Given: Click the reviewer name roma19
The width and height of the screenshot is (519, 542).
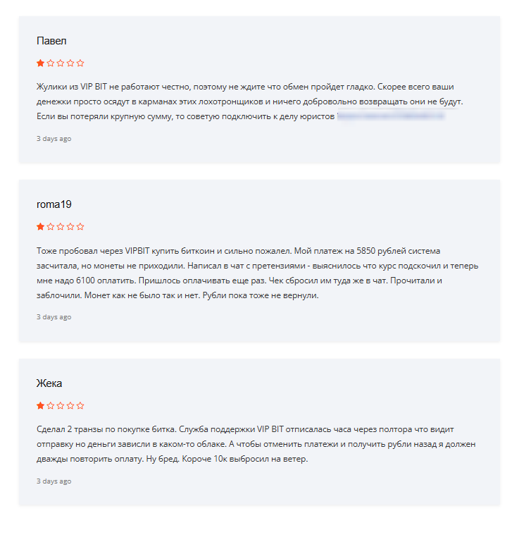Looking at the screenshot, I should pos(54,204).
